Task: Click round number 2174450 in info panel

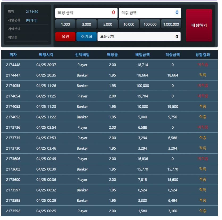Action: point(32,12)
